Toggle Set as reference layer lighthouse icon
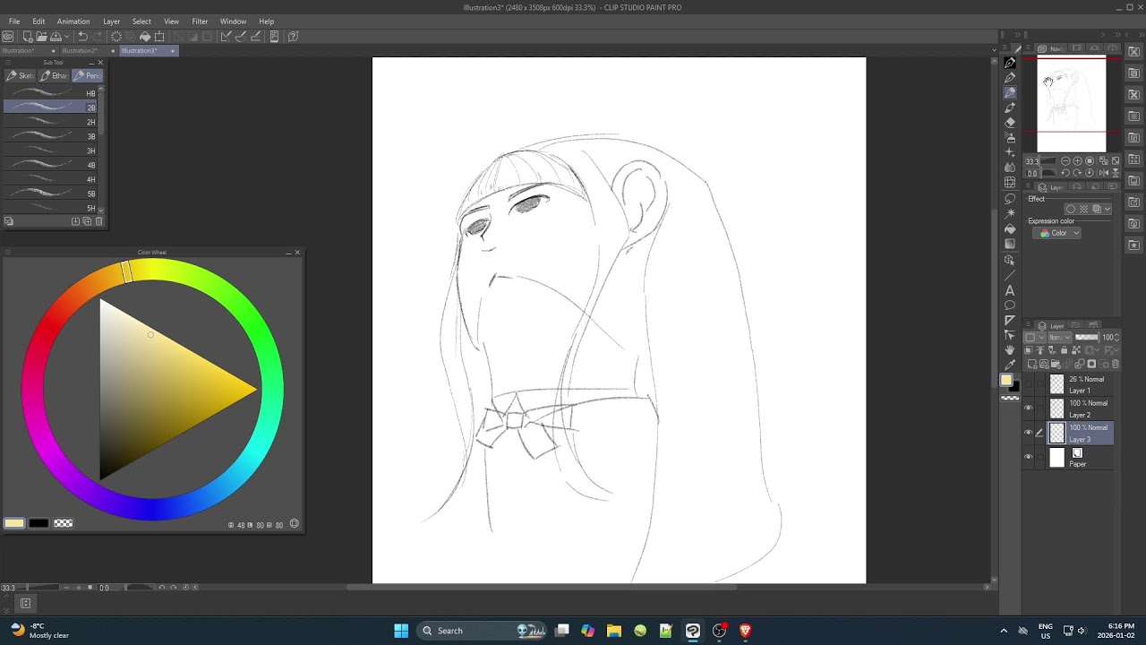The height and width of the screenshot is (645, 1146). (x=1040, y=350)
